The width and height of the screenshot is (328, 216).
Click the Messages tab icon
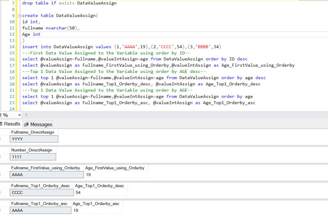(26, 125)
